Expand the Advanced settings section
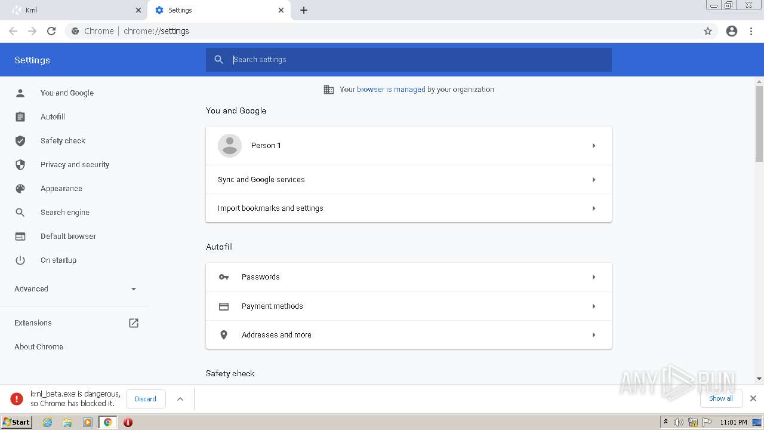764x430 pixels. click(75, 289)
